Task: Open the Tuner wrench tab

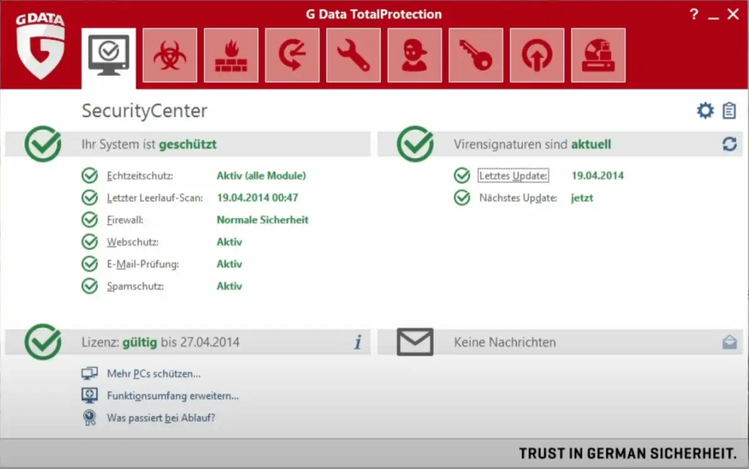Action: click(353, 55)
